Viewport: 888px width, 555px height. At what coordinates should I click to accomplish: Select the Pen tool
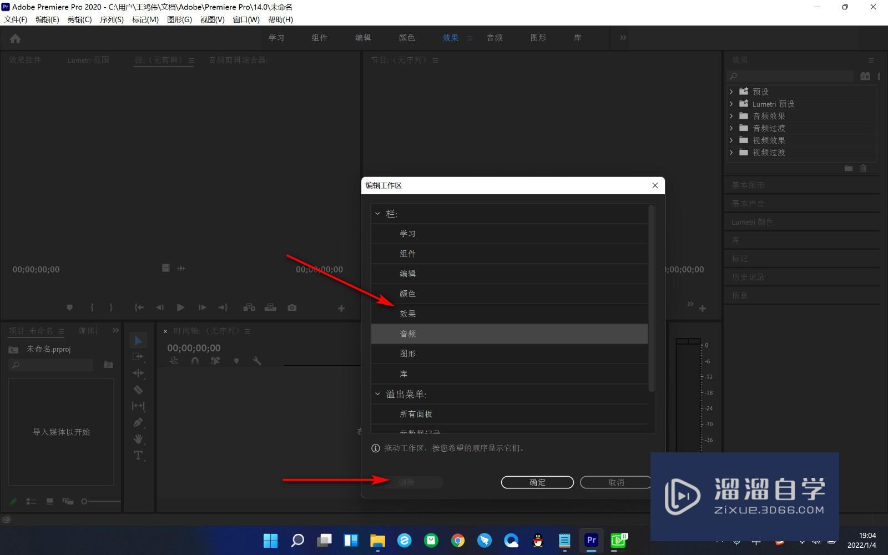138,422
